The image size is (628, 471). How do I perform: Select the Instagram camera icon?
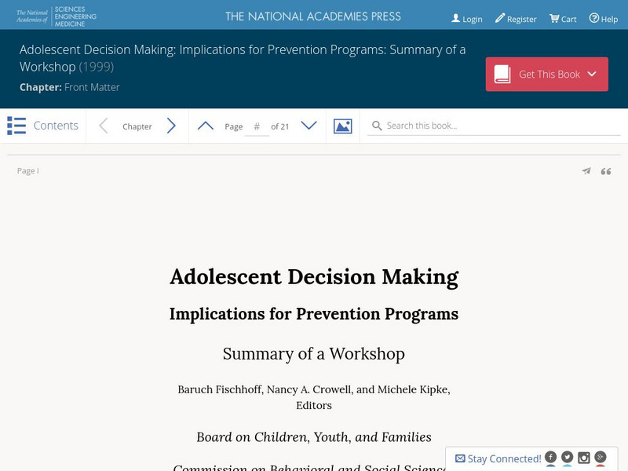tap(584, 457)
